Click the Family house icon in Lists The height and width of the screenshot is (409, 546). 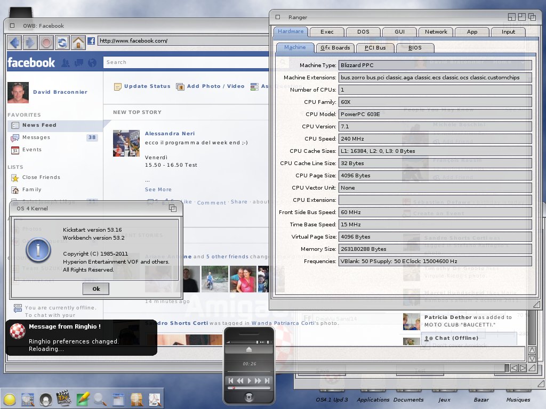(x=15, y=190)
